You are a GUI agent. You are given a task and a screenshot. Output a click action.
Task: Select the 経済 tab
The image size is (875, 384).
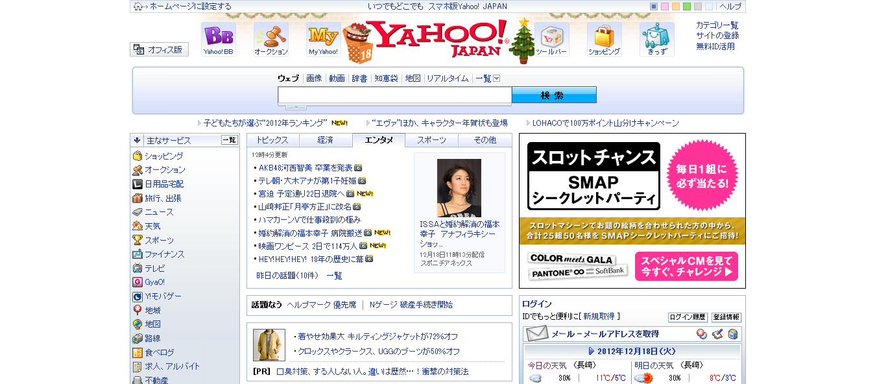pyautogui.click(x=326, y=140)
